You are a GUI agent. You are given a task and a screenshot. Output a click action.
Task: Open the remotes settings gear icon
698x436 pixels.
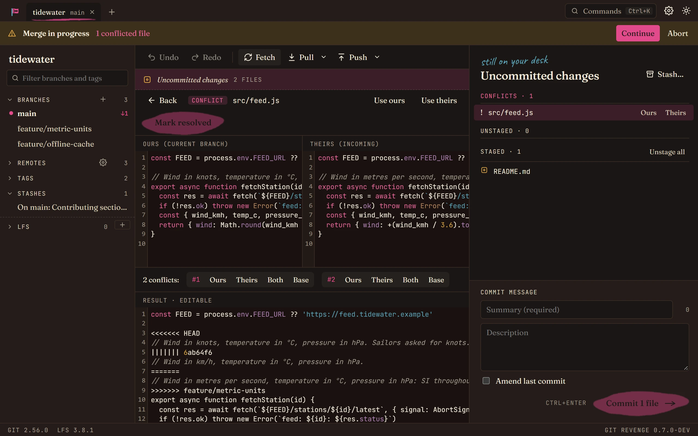coord(103,163)
